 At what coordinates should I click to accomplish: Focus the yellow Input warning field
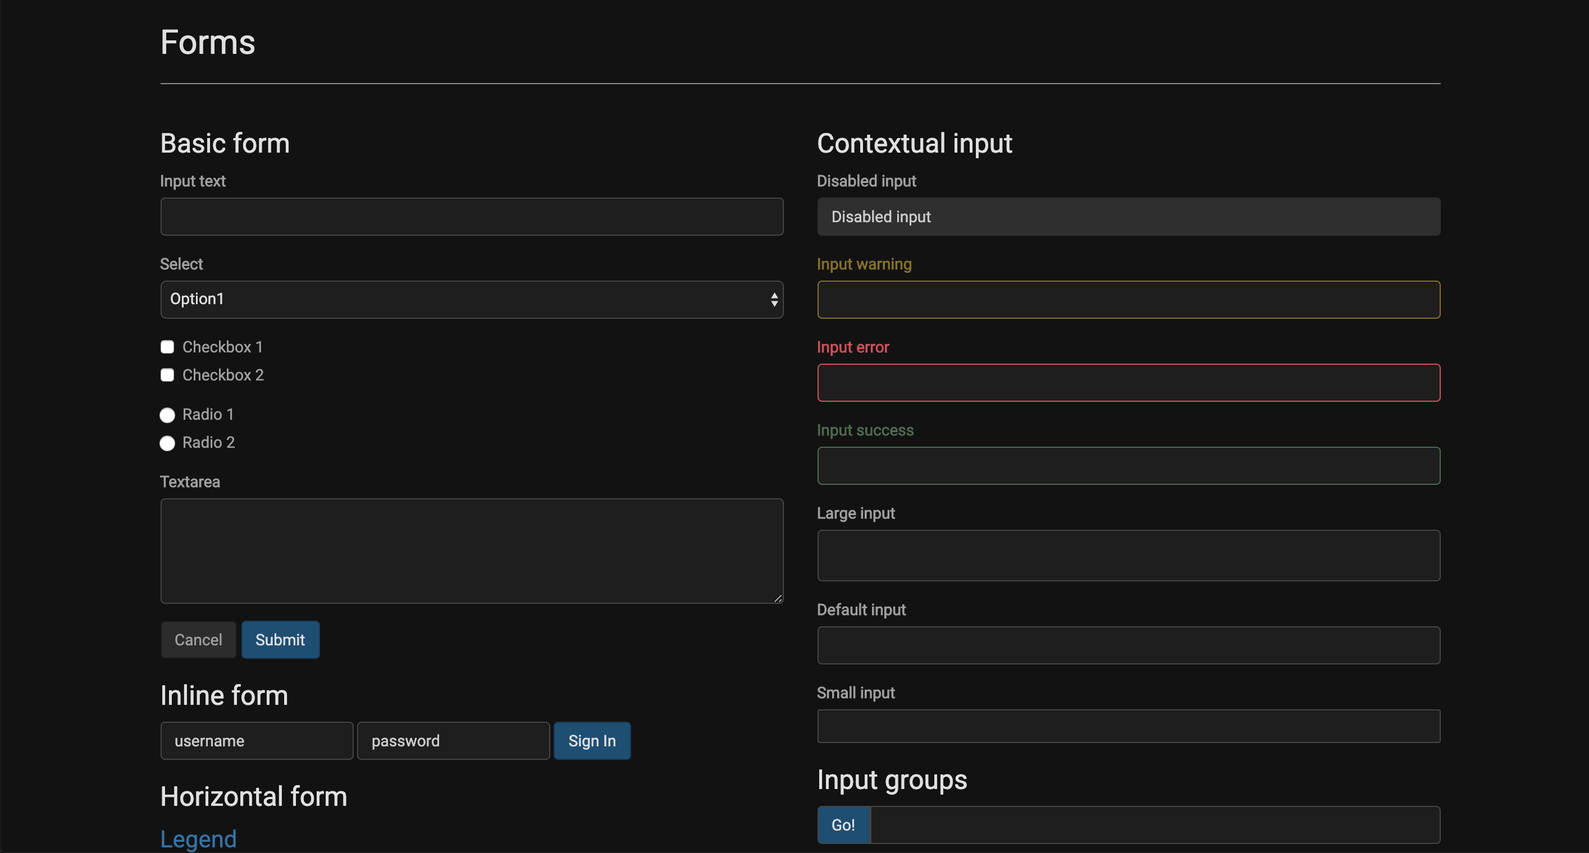click(x=1128, y=300)
